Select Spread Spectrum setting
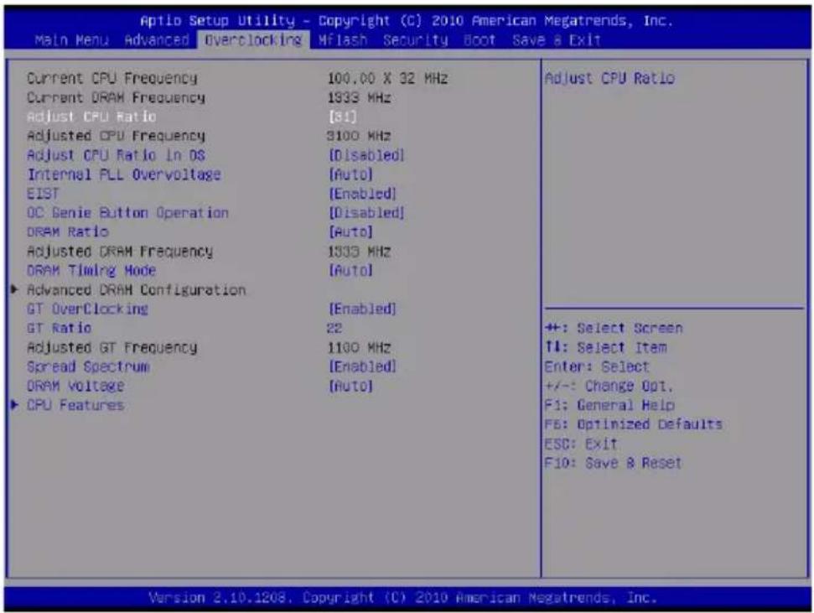The width and height of the screenshot is (814, 613). [88, 366]
